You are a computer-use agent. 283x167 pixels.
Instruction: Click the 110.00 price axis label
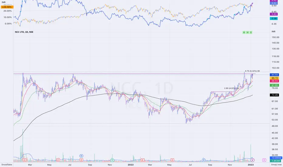click(275, 62)
